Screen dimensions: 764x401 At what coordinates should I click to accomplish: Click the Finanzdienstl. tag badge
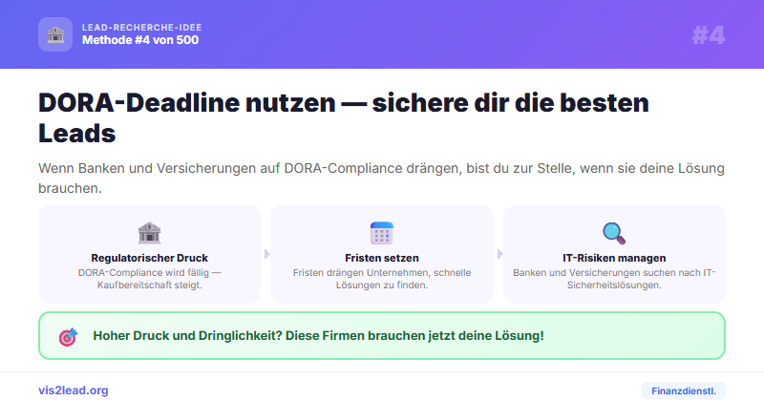684,390
